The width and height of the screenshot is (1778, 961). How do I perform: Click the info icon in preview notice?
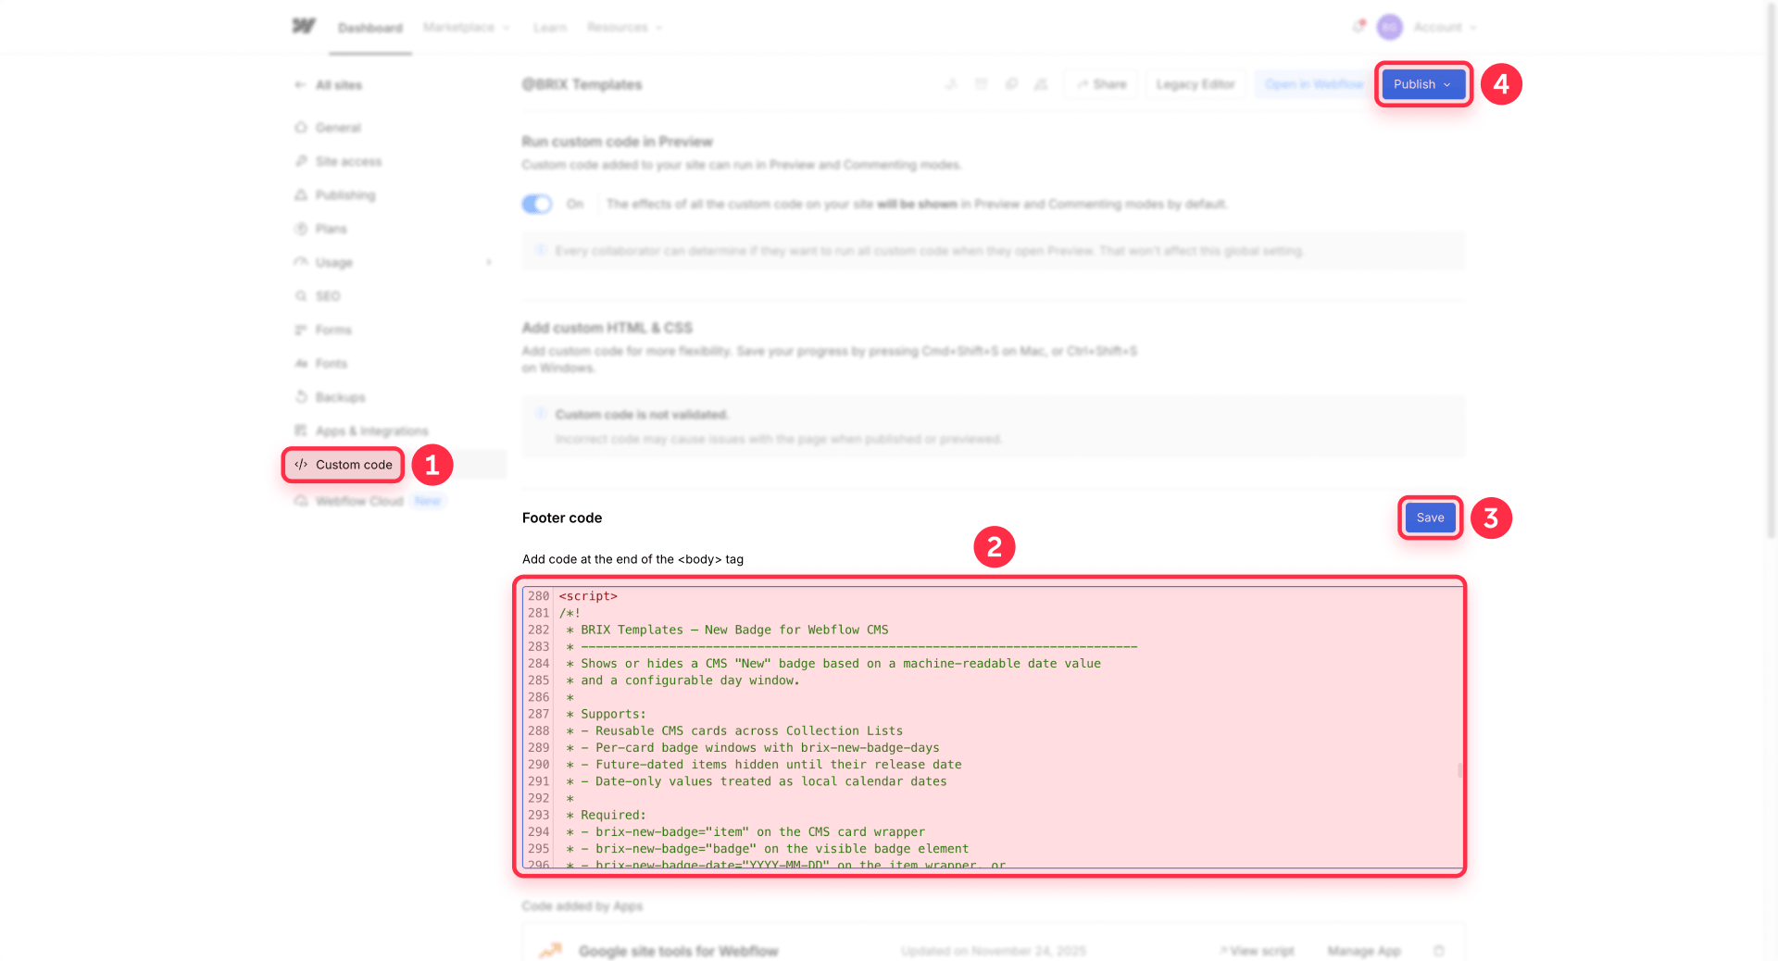[541, 250]
